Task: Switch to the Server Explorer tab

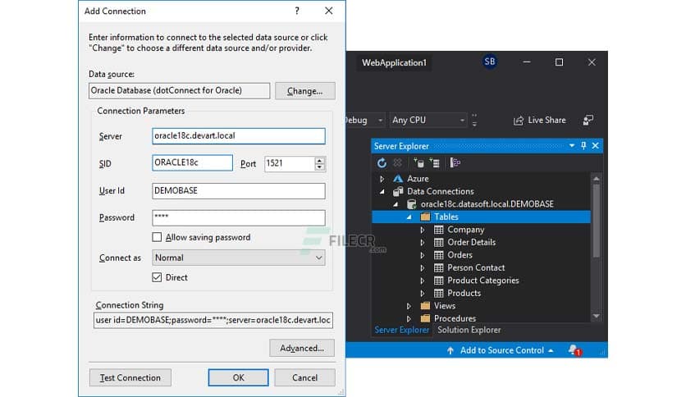Action: (x=401, y=330)
